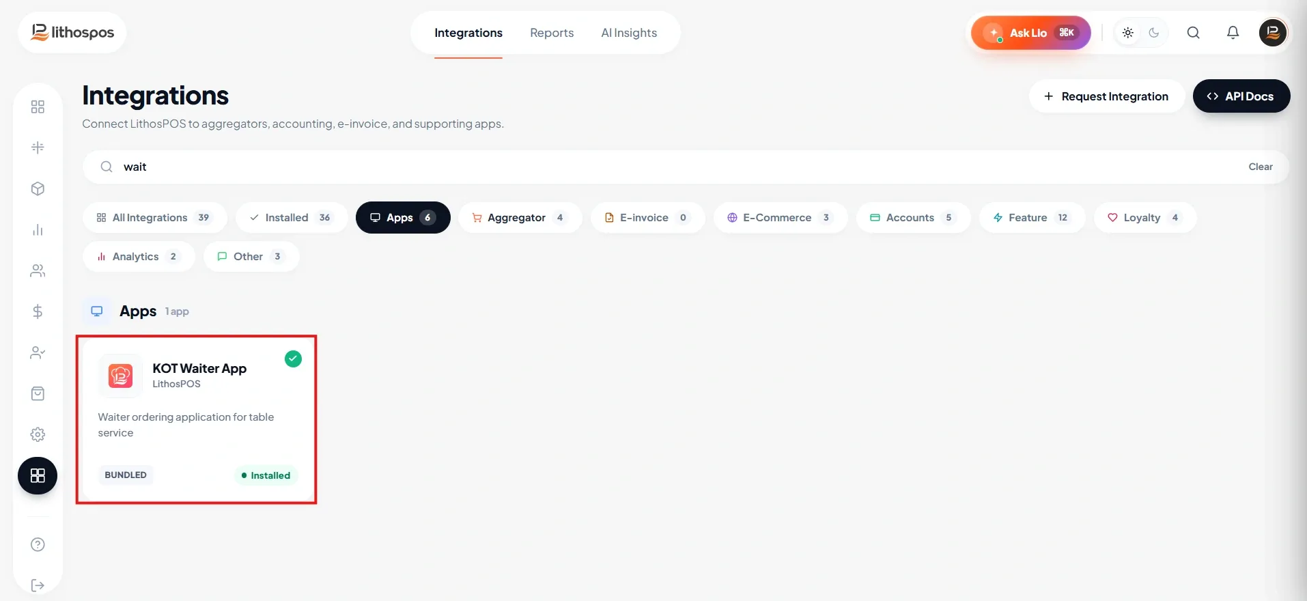Filter by Loyalty category
1307x601 pixels.
click(1145, 218)
